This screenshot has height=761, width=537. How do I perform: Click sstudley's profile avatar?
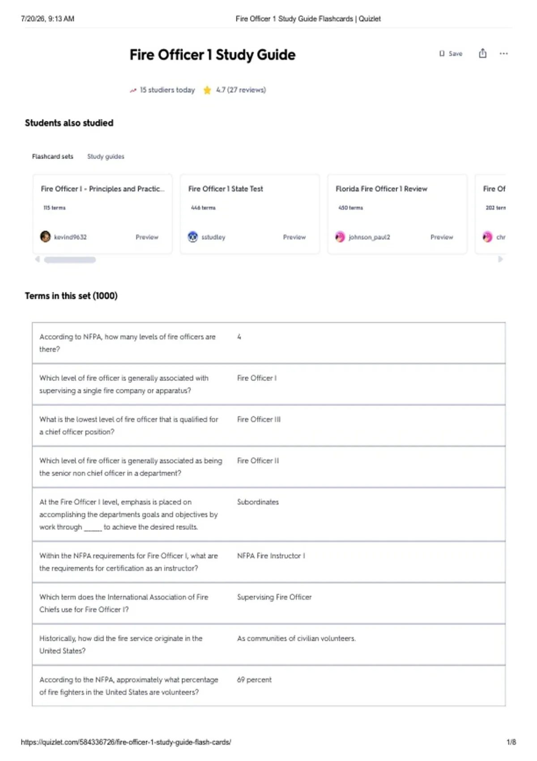point(193,237)
